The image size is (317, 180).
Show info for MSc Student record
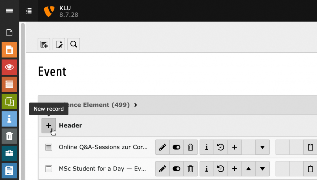tap(206, 169)
